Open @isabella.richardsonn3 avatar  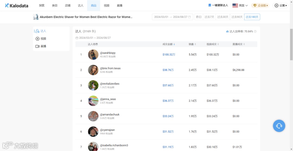click(93, 147)
